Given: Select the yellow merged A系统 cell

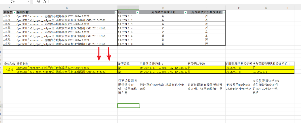Looking at the screenshot, I should pos(9,70).
